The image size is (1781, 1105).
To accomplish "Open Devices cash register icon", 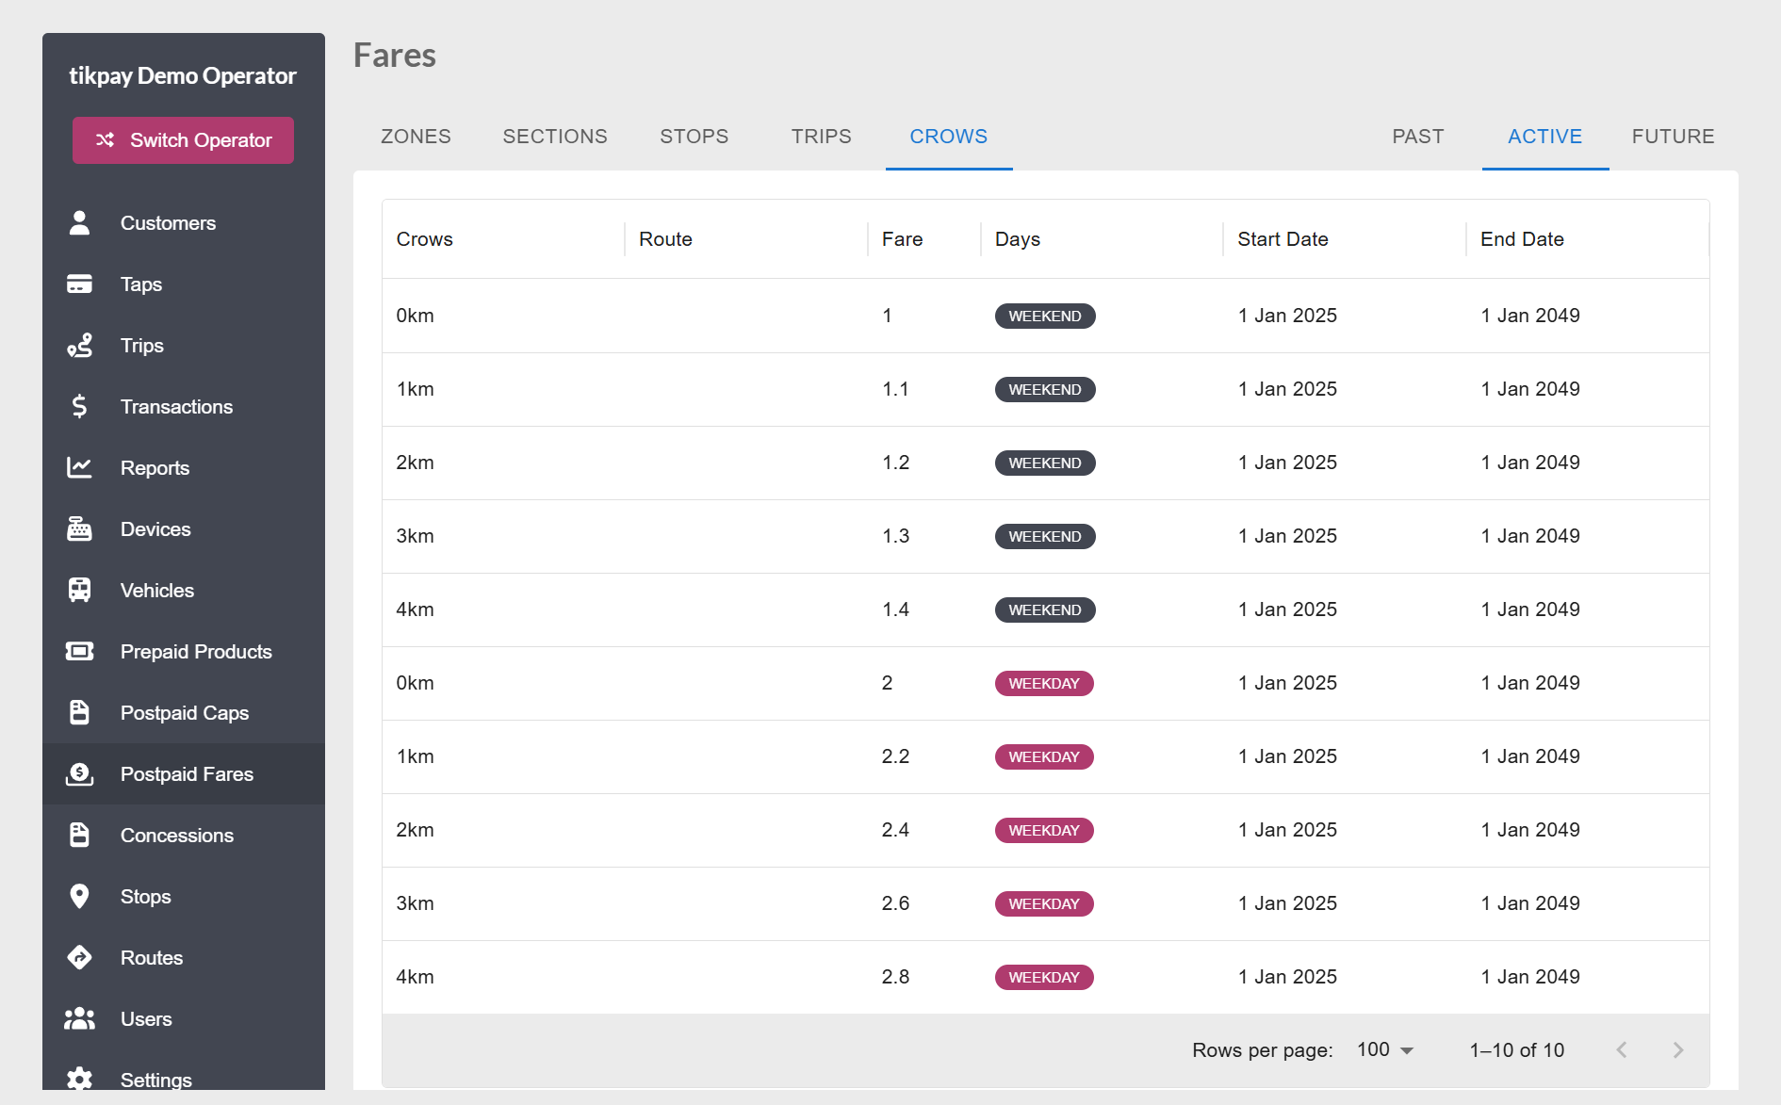I will [x=80, y=529].
